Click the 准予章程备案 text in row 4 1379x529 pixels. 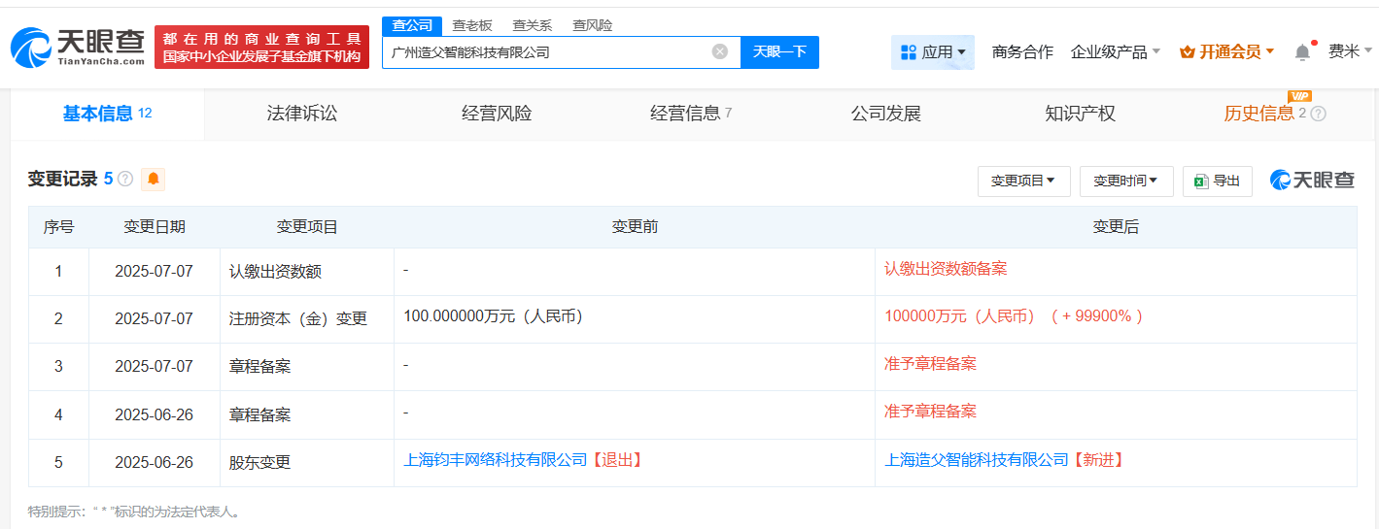930,412
